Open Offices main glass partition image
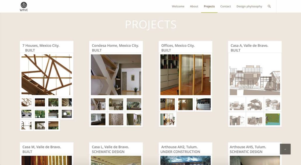The image size is (301, 165). click(x=186, y=75)
